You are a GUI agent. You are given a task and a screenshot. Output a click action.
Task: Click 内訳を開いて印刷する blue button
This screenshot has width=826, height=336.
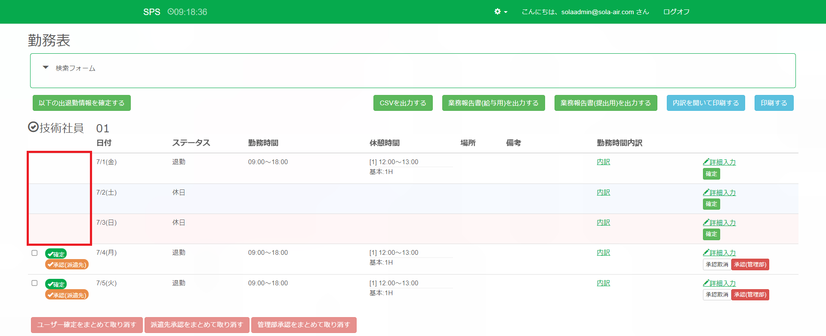point(706,103)
